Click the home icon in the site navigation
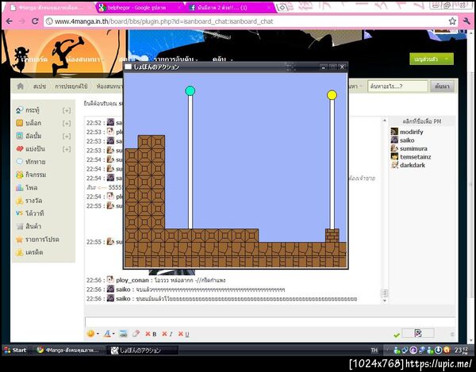Image resolution: width=476 pixels, height=372 pixels. click(x=20, y=86)
